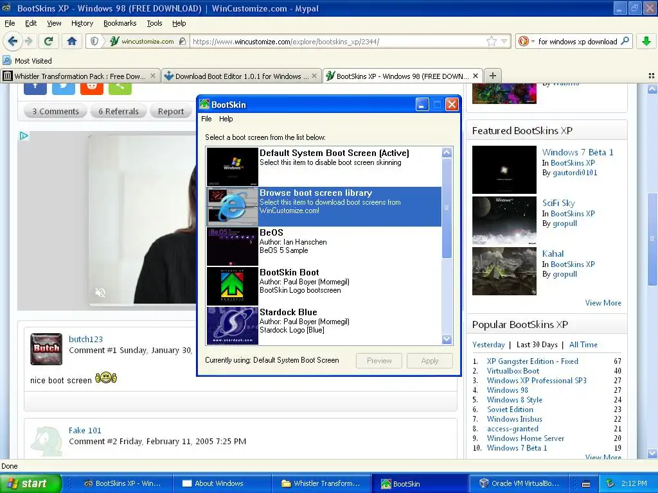Screen dimensions: 658x493
Task: Click the keyboard icon in system tray
Action: point(586,484)
